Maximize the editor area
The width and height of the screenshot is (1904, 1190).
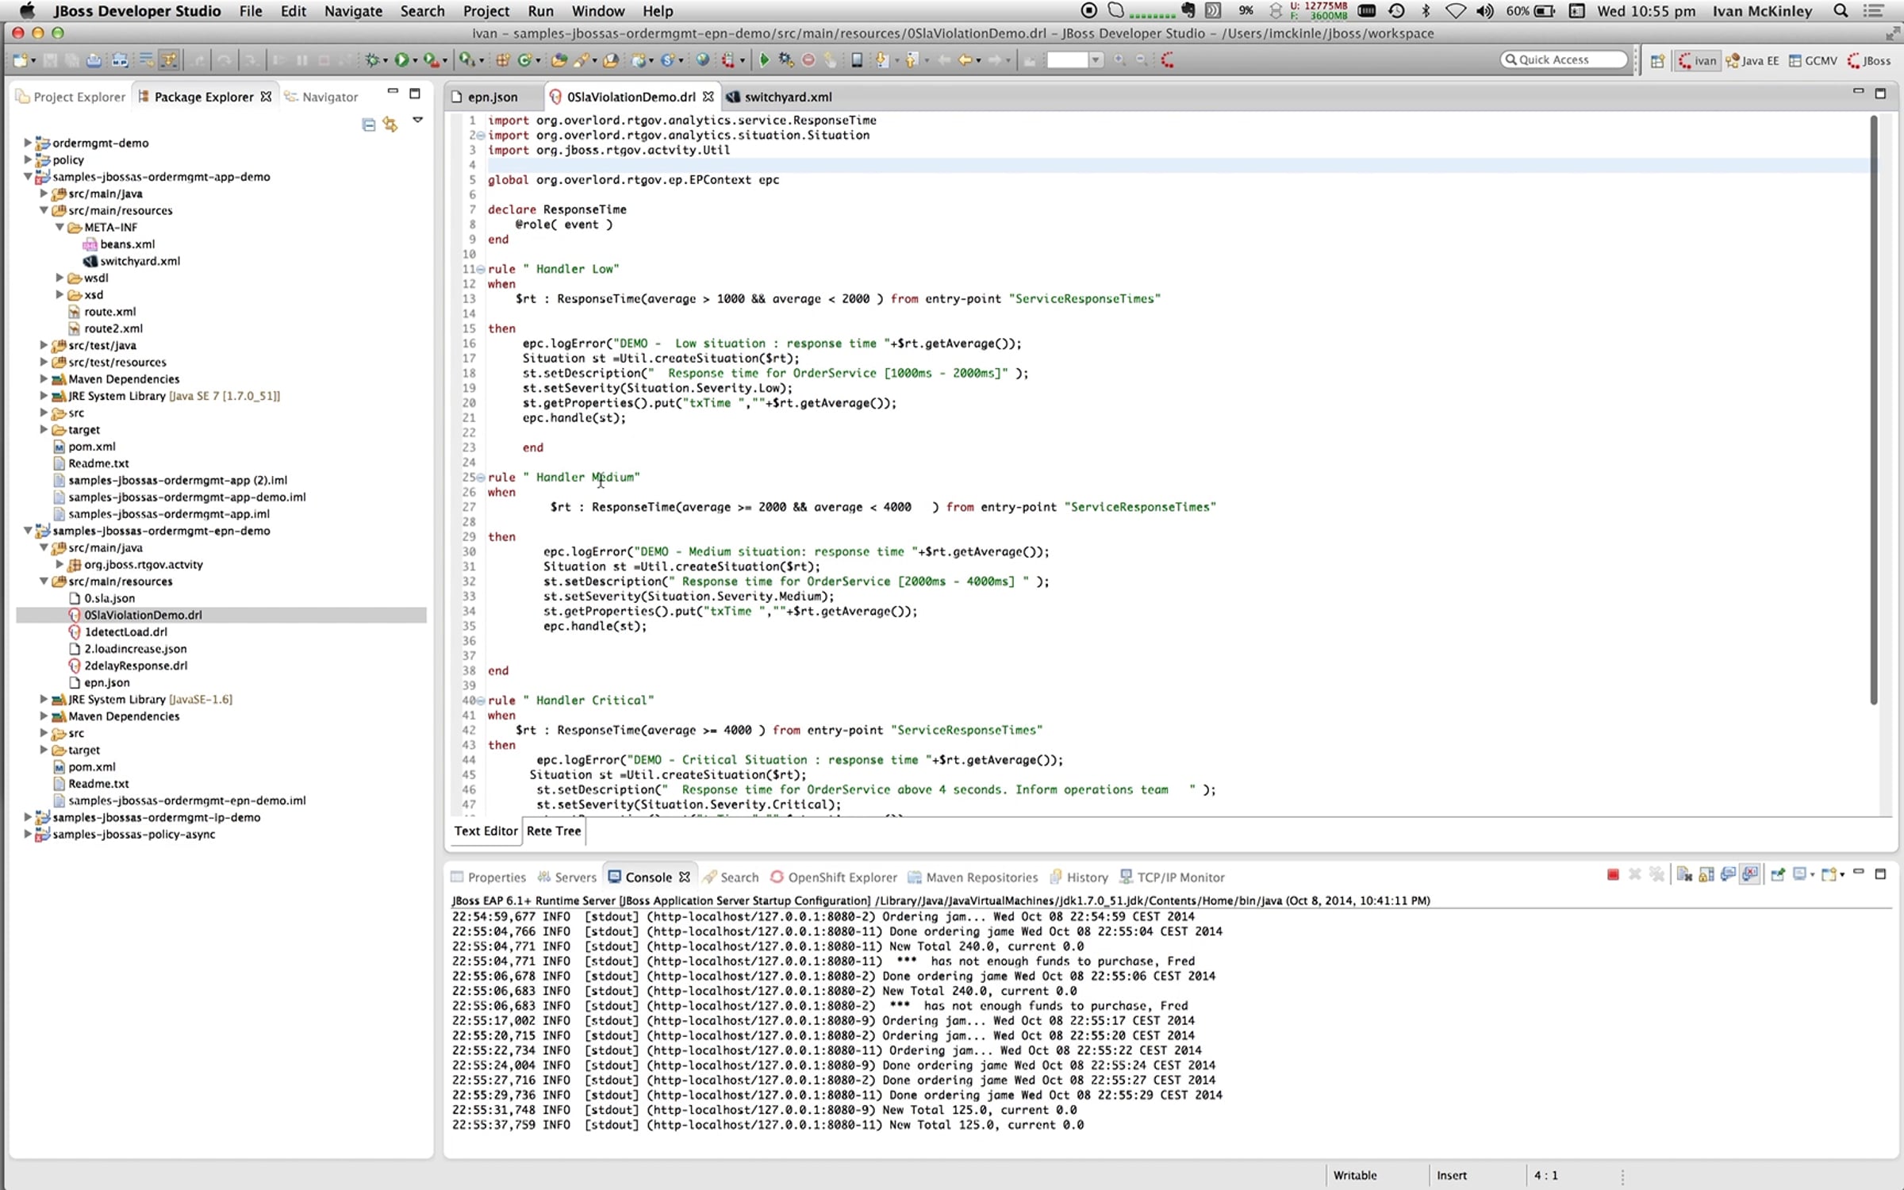click(x=1879, y=93)
